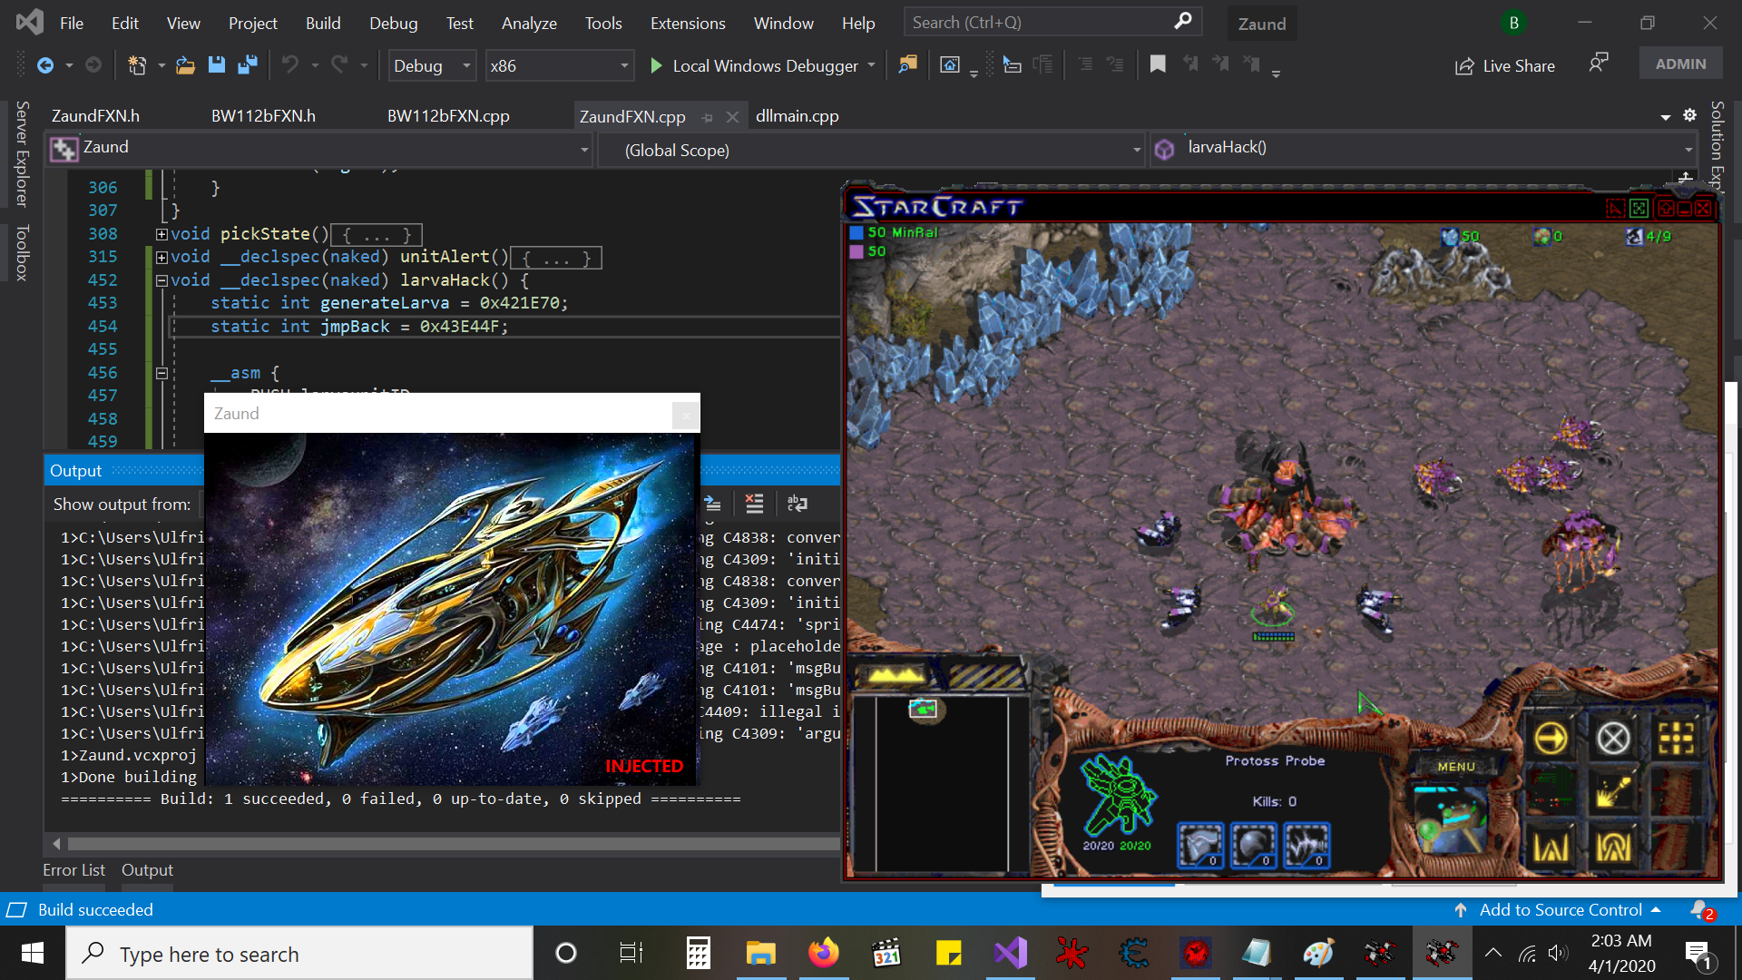Viewport: 1742px width, 980px height.
Task: Switch to the ZaundFXN.h tab
Action: click(95, 116)
